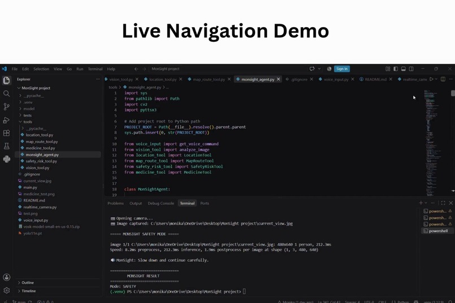Open the Accounts menu icon
This screenshot has width=455, height=303.
pyautogui.click(x=6, y=277)
